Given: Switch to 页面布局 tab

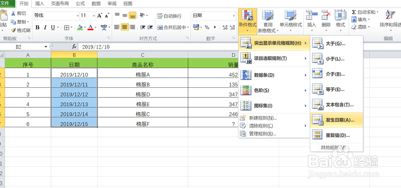Looking at the screenshot, I should pyautogui.click(x=60, y=4).
